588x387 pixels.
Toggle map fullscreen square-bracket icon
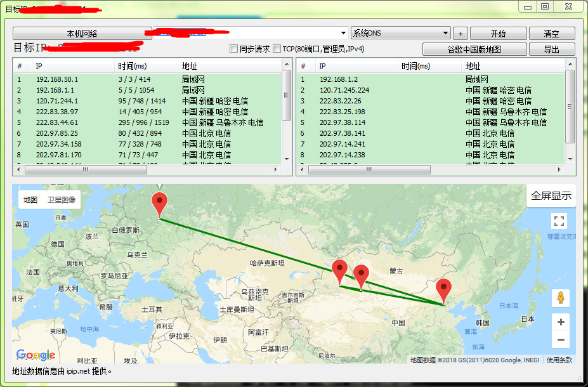(x=559, y=221)
